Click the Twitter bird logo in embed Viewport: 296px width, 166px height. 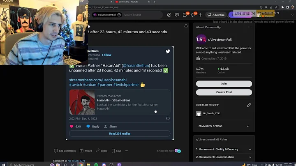coord(168,51)
